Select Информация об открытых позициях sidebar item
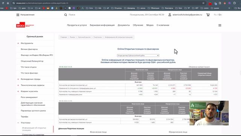The height and width of the screenshot is (136, 241). tap(34, 129)
